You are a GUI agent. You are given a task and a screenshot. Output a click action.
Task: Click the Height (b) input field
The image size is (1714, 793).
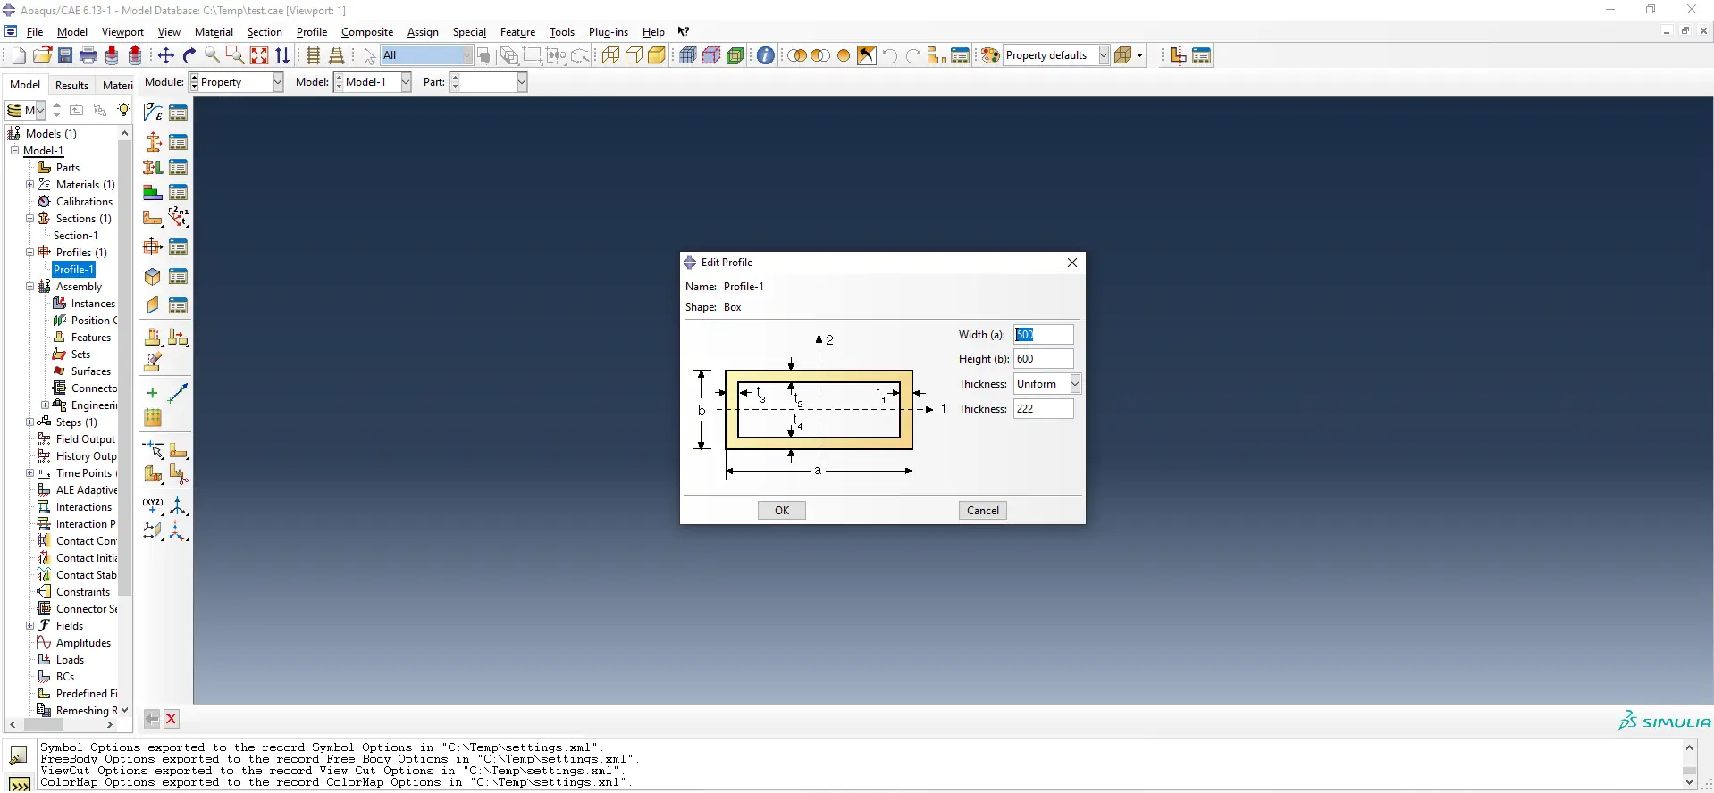tap(1044, 359)
